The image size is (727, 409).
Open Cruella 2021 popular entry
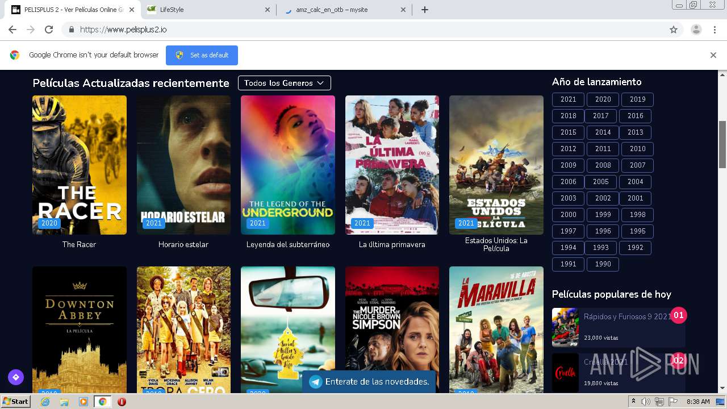point(619,373)
